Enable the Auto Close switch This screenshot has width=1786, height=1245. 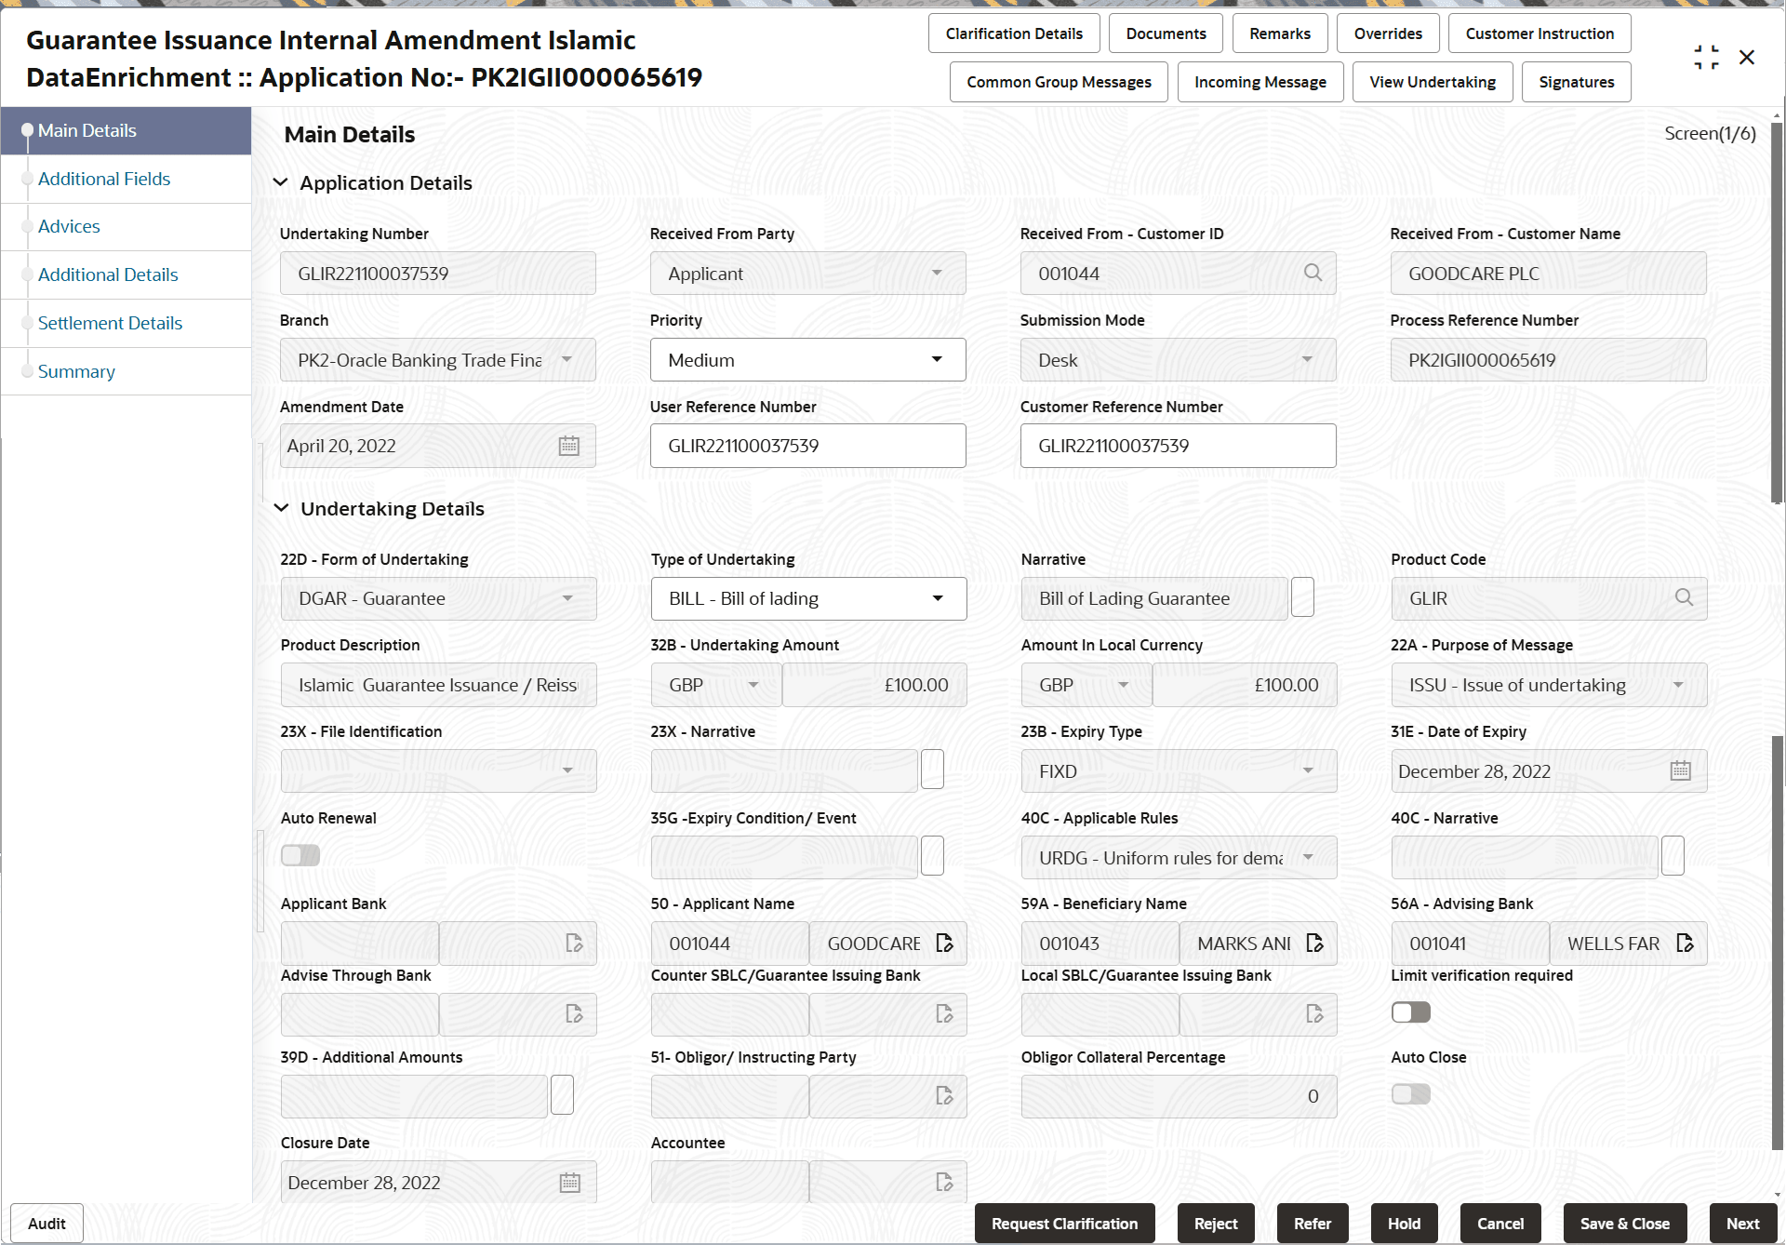coord(1410,1094)
